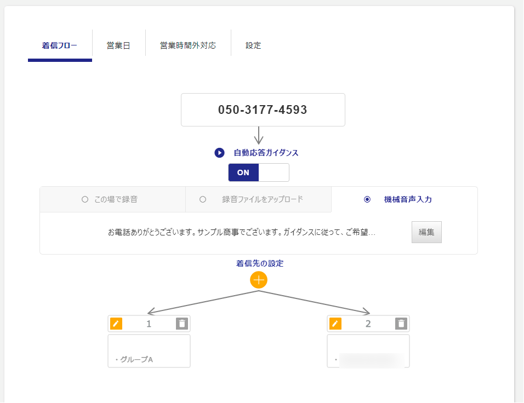Select the 機械音声入力 radio option
Image resolution: width=524 pixels, height=403 pixels.
pyautogui.click(x=367, y=199)
